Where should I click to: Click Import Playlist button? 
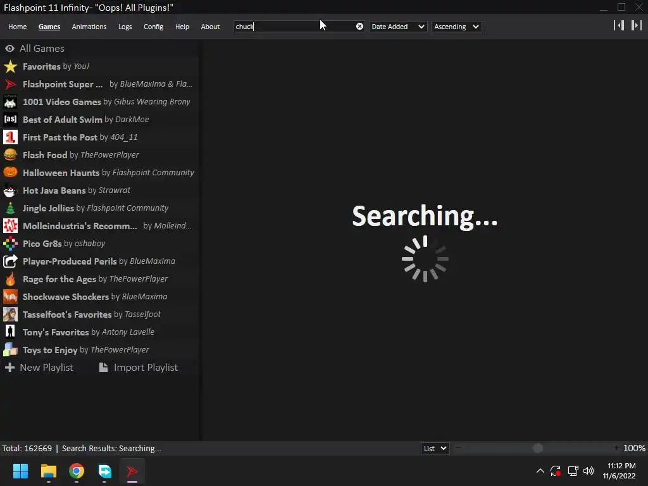coord(139,368)
